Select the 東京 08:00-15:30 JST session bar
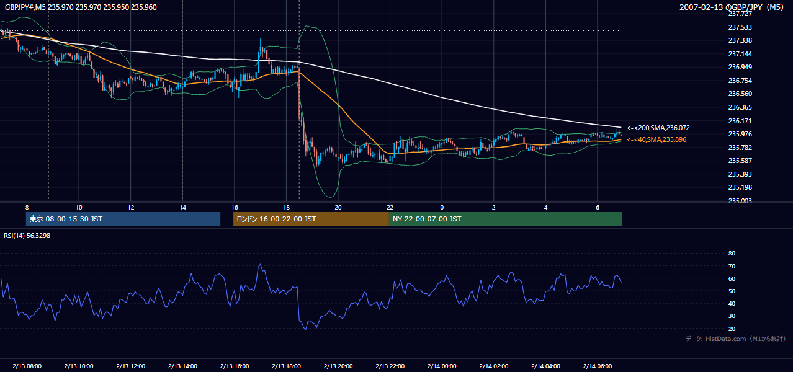The height and width of the screenshot is (372, 793). point(123,219)
